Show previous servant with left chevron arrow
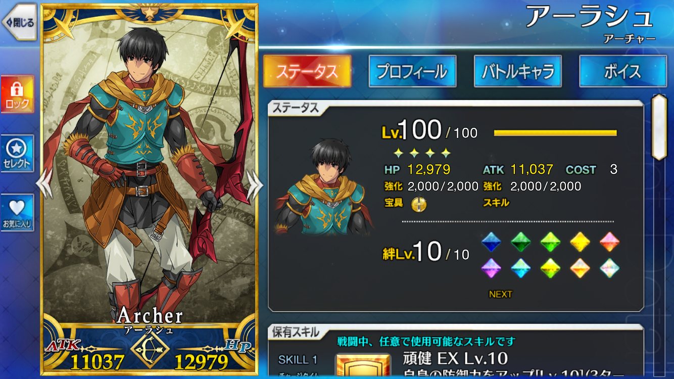This screenshot has width=674, height=379. point(44,183)
